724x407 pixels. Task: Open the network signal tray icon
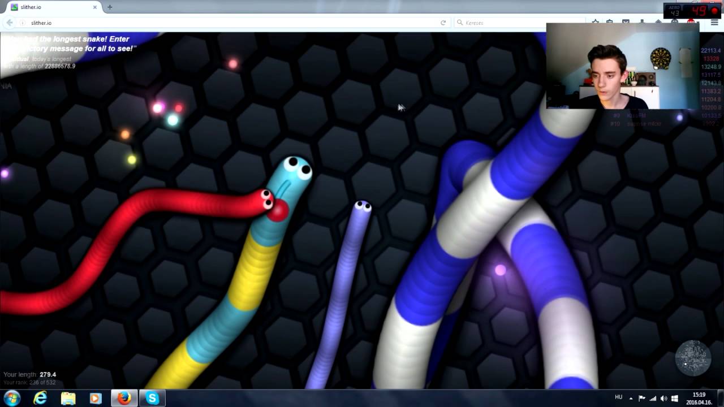[x=653, y=399]
